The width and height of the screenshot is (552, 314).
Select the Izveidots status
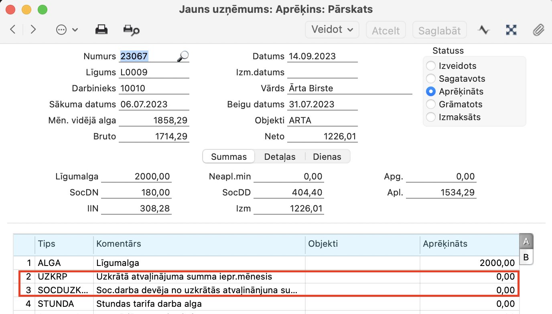[x=431, y=66]
